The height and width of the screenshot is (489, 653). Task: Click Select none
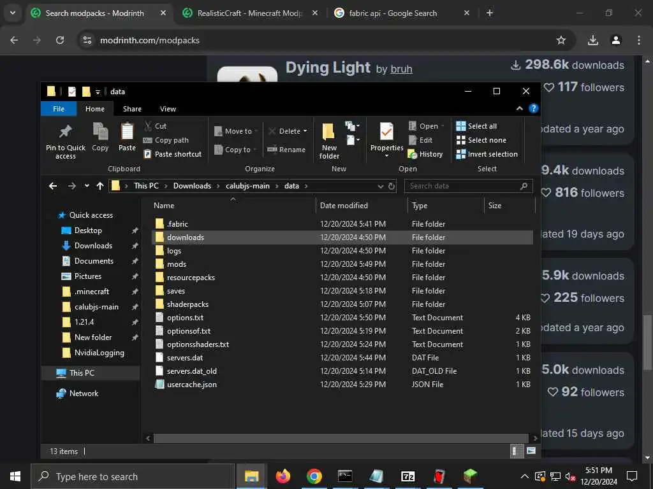481,140
